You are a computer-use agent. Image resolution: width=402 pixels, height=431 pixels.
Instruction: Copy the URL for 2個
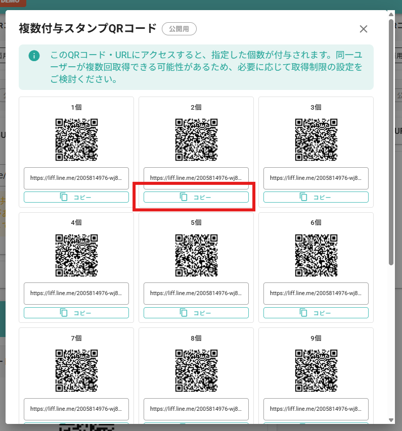[x=196, y=197]
